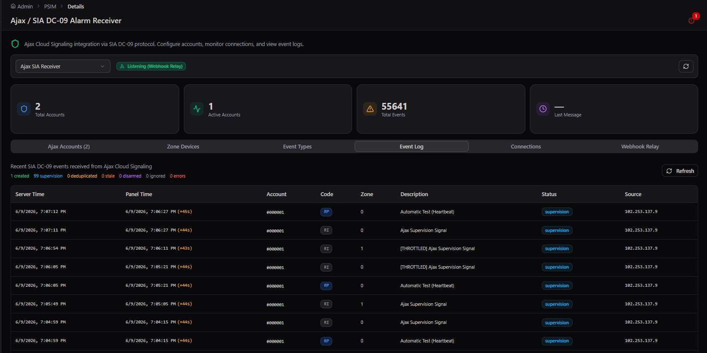Screen dimensions: 707x353
Task: Click the Listening (Webhook Relay) status badge
Action: pos(151,66)
